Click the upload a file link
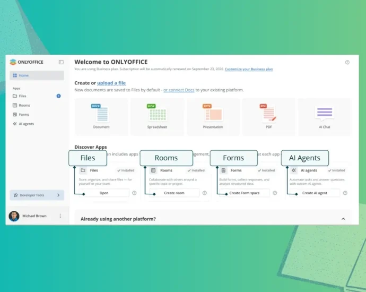 pos(111,83)
